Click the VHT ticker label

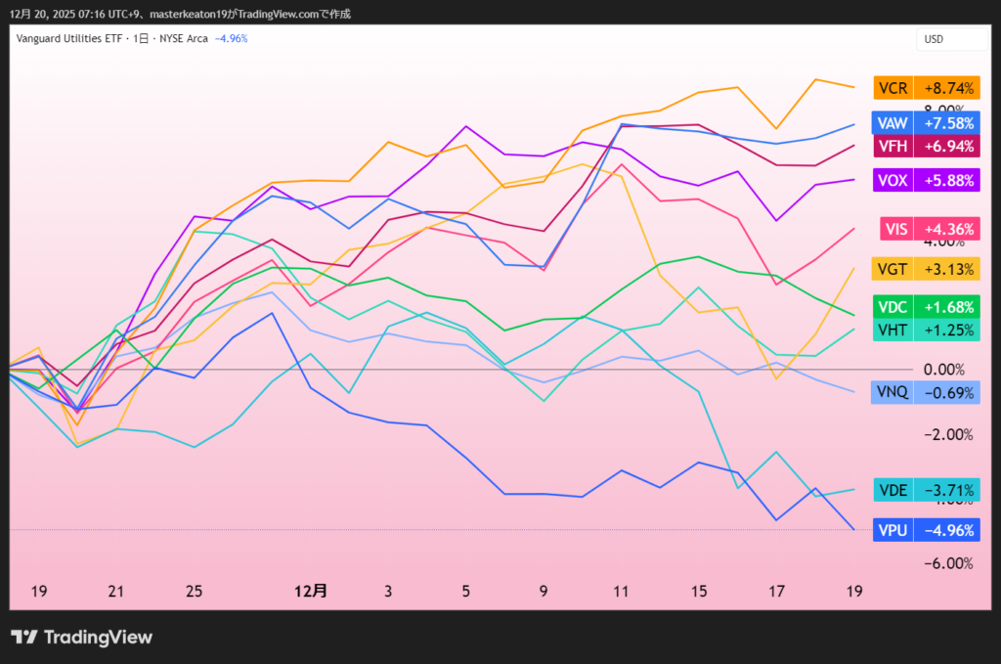[x=892, y=330]
